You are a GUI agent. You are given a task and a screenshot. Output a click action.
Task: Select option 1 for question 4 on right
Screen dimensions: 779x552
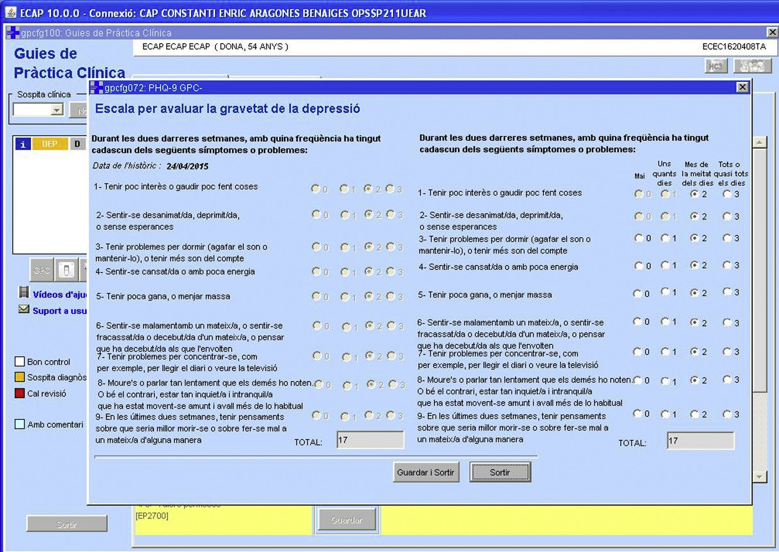click(665, 266)
